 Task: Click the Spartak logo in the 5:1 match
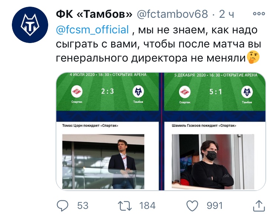click(x=184, y=91)
